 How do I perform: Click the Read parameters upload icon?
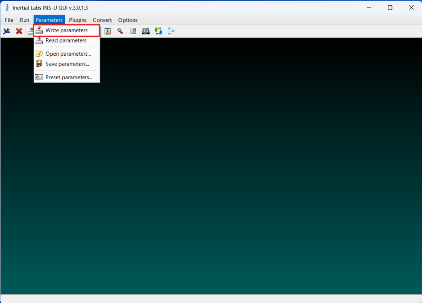[39, 40]
